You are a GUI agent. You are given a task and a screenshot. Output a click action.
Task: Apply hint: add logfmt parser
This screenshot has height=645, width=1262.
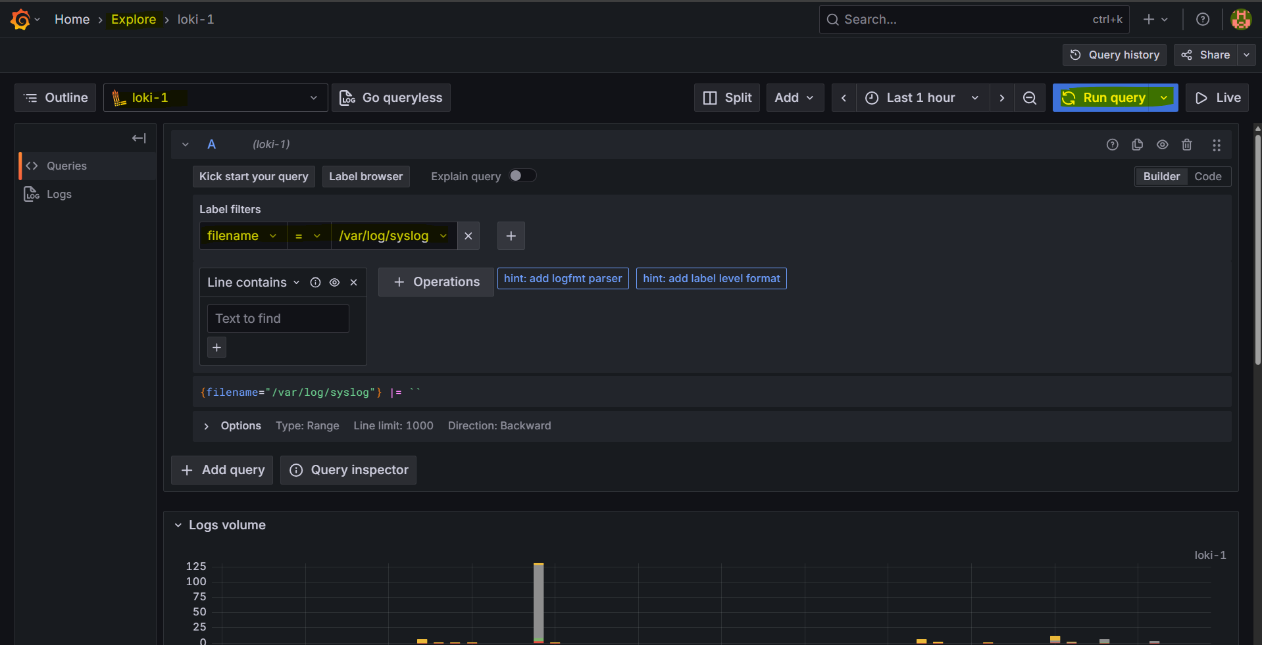click(x=563, y=279)
